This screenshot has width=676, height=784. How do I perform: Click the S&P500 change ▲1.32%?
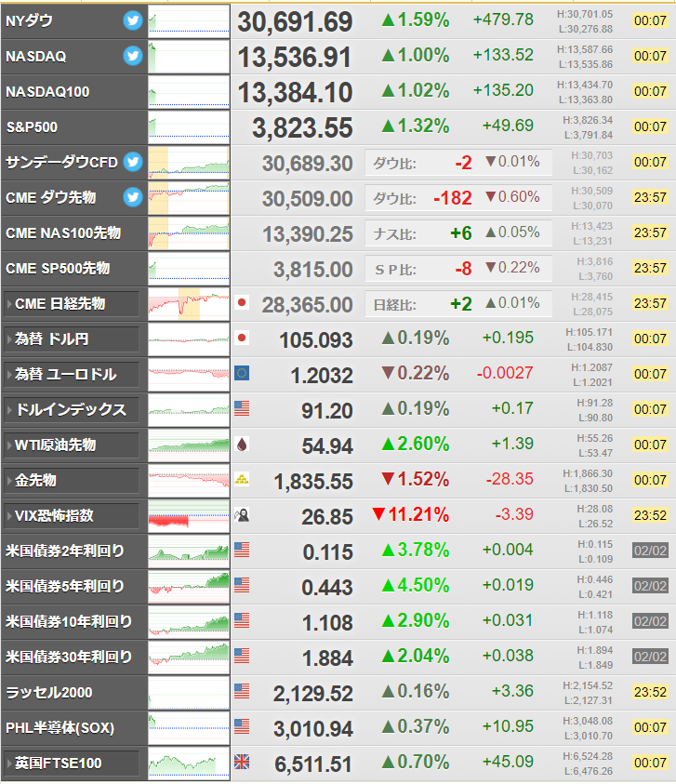coord(416,126)
